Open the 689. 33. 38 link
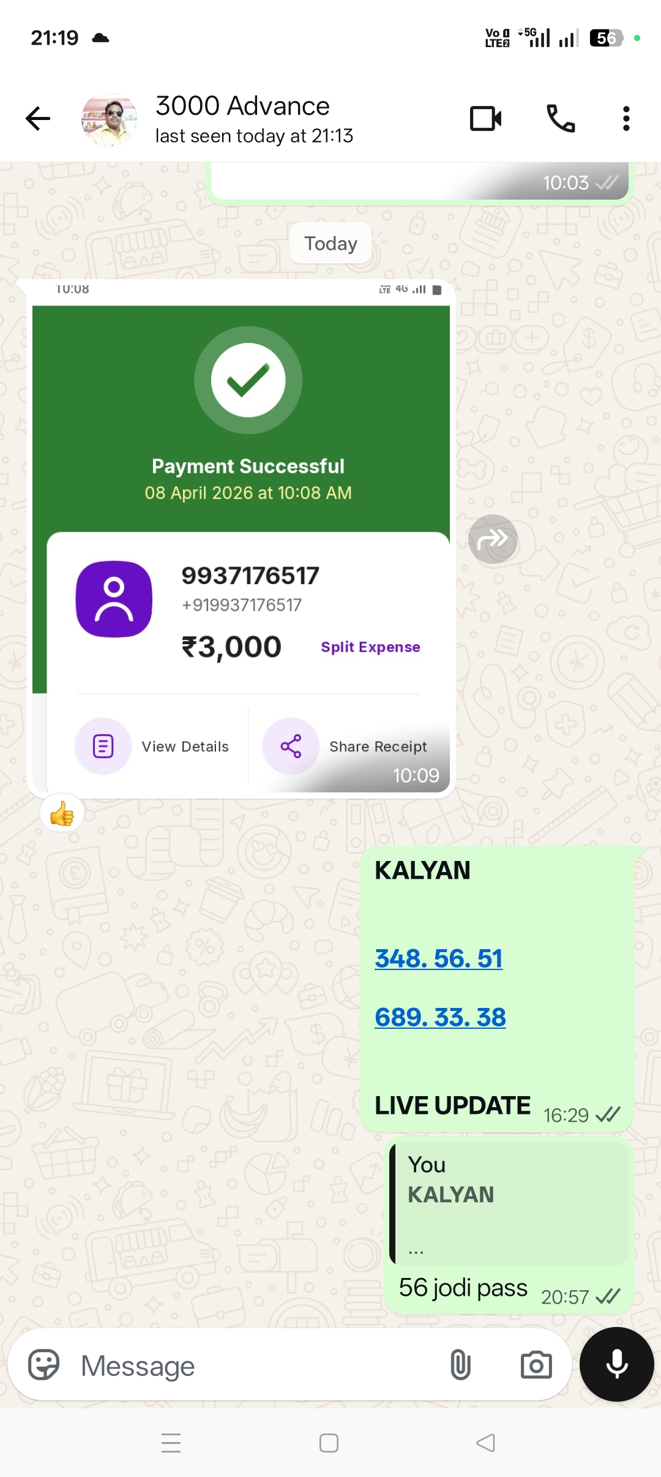The width and height of the screenshot is (661, 1477). tap(441, 1017)
